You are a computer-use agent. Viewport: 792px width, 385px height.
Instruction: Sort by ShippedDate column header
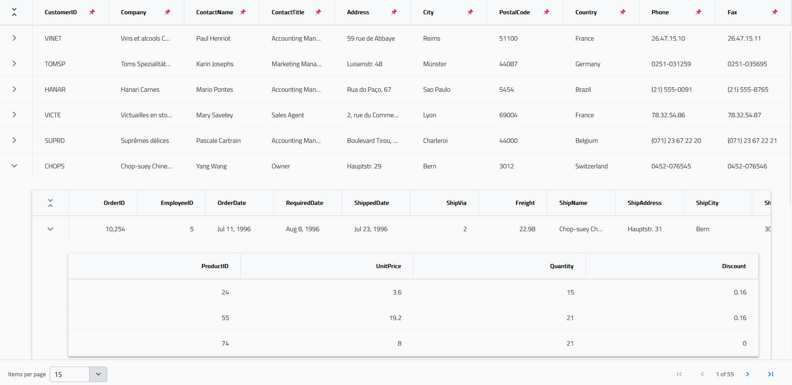(x=371, y=203)
